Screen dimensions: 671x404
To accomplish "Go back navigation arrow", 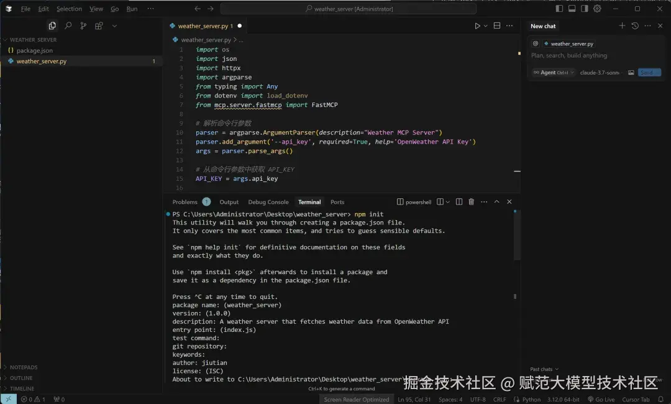I will 198,9.
